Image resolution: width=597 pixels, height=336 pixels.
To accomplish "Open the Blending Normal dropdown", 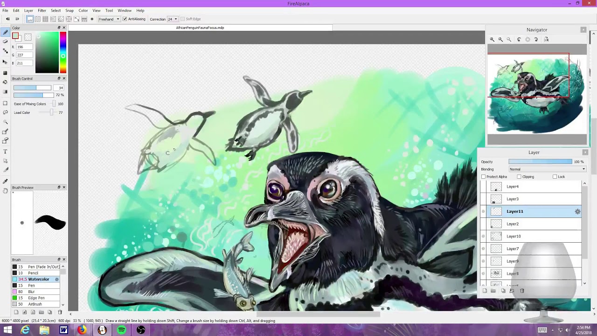I will tap(547, 169).
